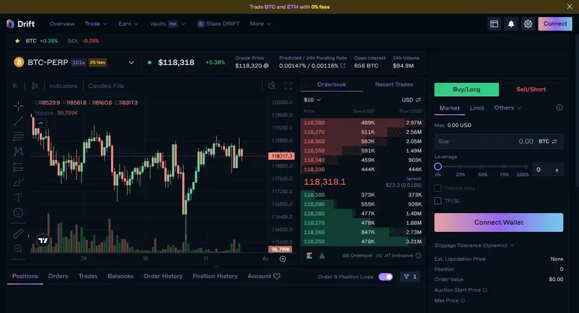This screenshot has height=313, width=579.
Task: Click order type info icon
Action: pyautogui.click(x=559, y=108)
